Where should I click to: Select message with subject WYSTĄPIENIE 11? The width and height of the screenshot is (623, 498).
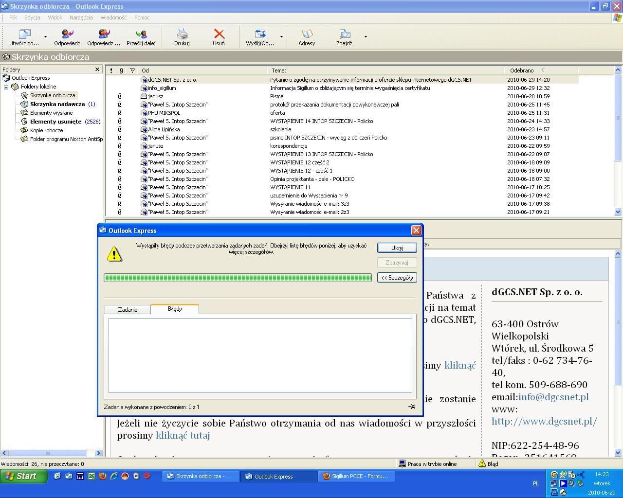point(342,187)
